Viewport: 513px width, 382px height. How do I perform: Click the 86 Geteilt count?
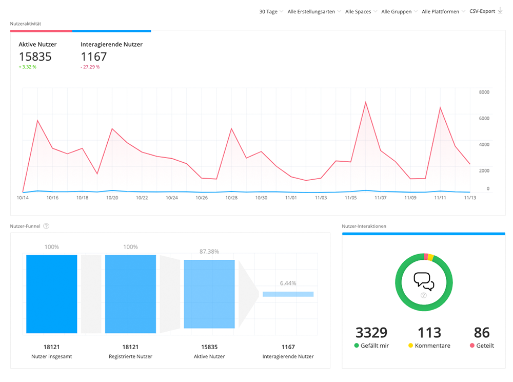482,333
